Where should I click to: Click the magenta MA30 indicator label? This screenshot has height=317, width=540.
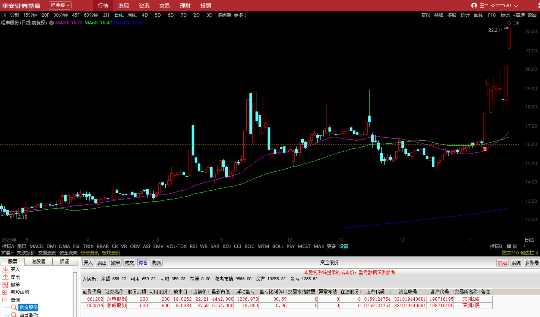pyautogui.click(x=69, y=22)
